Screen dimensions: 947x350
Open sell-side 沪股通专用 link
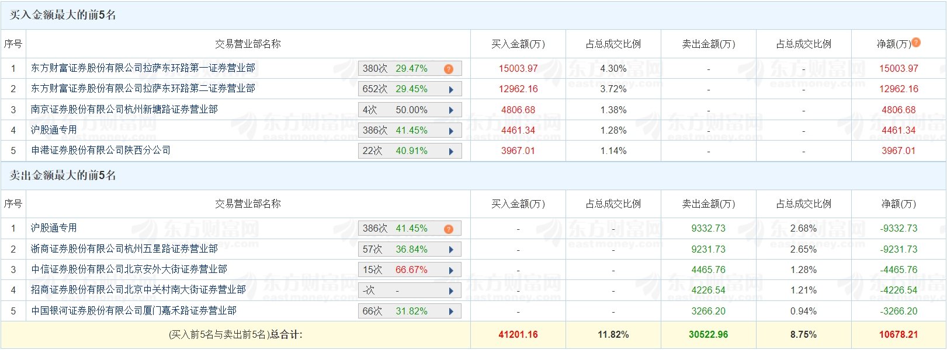click(x=54, y=228)
